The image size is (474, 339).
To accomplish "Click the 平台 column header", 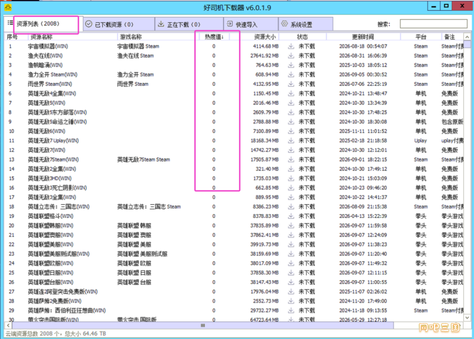I will point(420,37).
